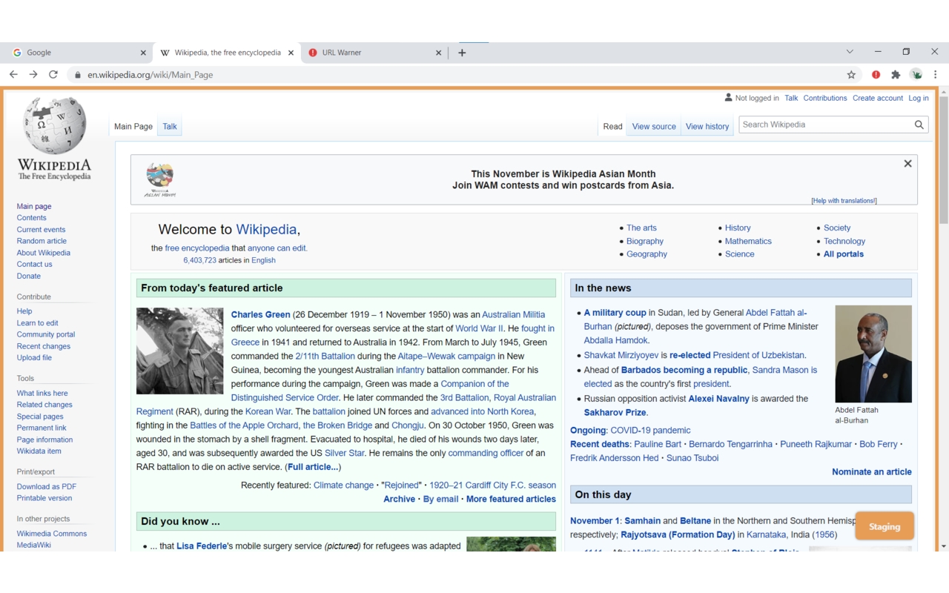Click the Help with translations link
949x593 pixels.
(x=844, y=201)
